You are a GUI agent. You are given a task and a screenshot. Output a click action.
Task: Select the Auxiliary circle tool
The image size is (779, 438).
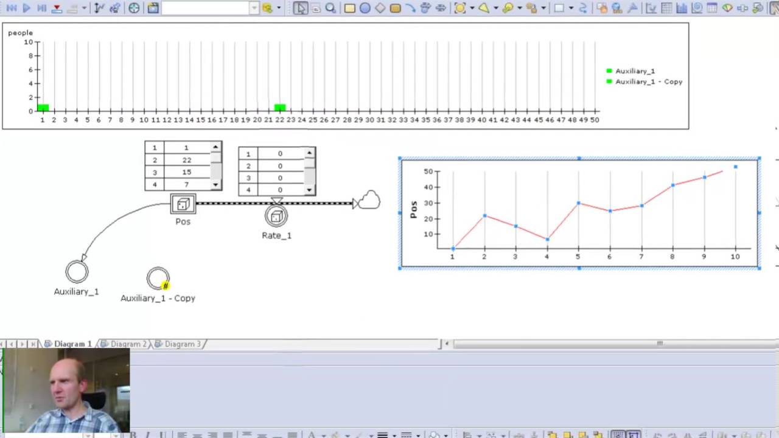365,8
